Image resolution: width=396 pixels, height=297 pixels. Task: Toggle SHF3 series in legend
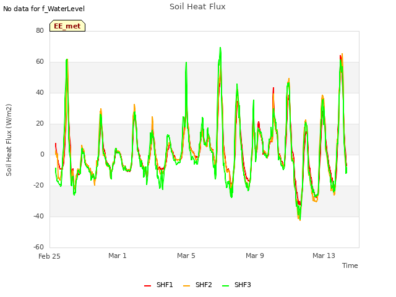pyautogui.click(x=236, y=285)
